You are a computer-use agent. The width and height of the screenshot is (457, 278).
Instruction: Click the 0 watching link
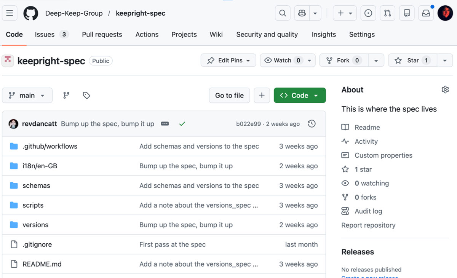(x=365, y=183)
